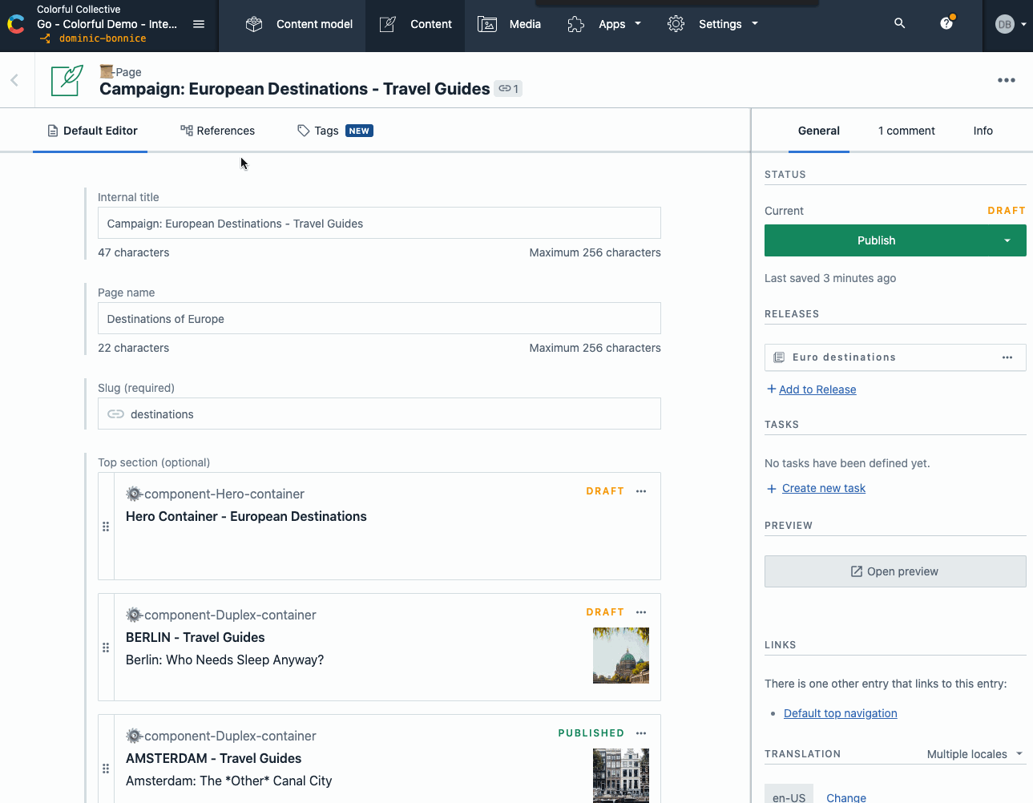Click the Create new task link
This screenshot has width=1033, height=803.
tap(824, 488)
